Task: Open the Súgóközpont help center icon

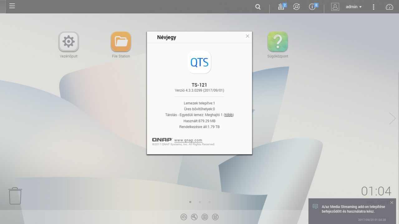Action: click(278, 42)
